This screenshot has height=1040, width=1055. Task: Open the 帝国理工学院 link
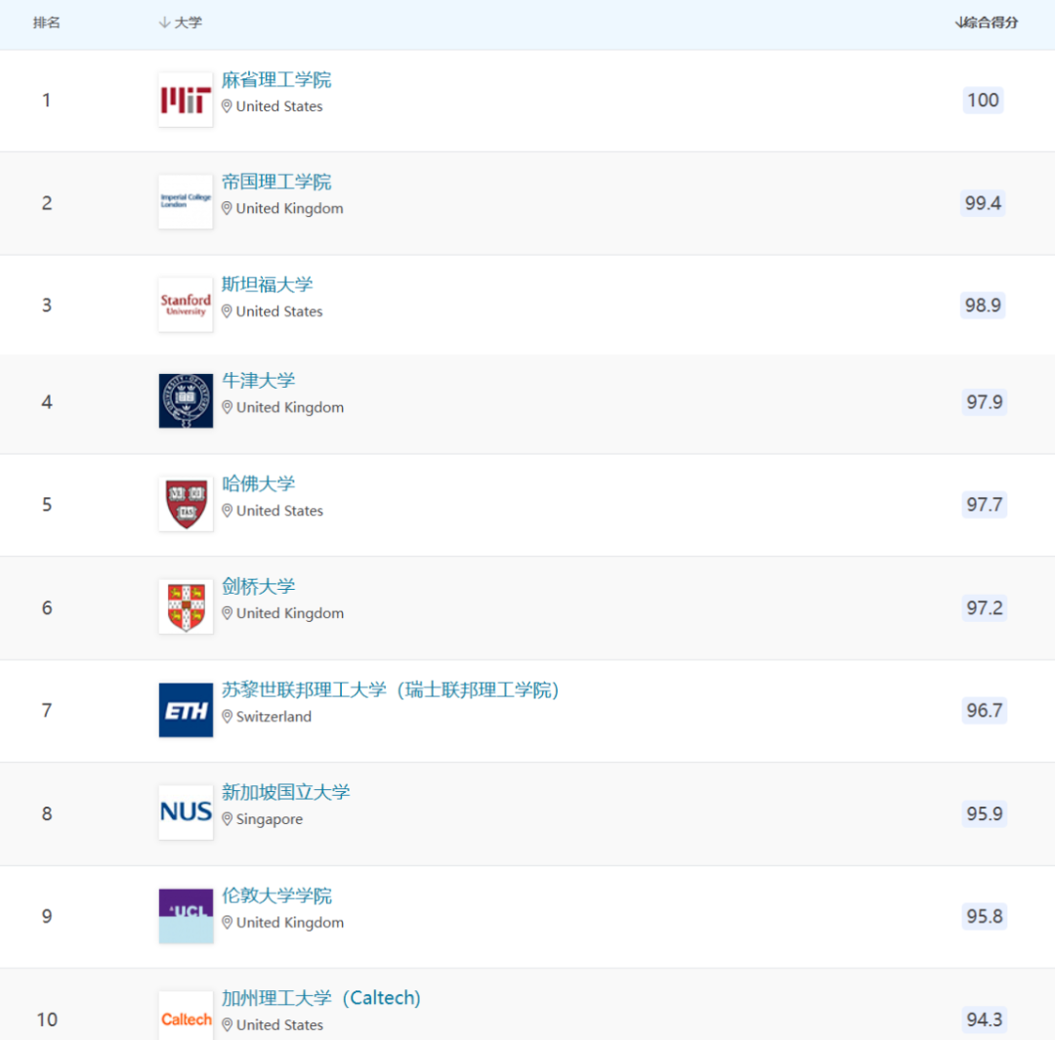276,183
